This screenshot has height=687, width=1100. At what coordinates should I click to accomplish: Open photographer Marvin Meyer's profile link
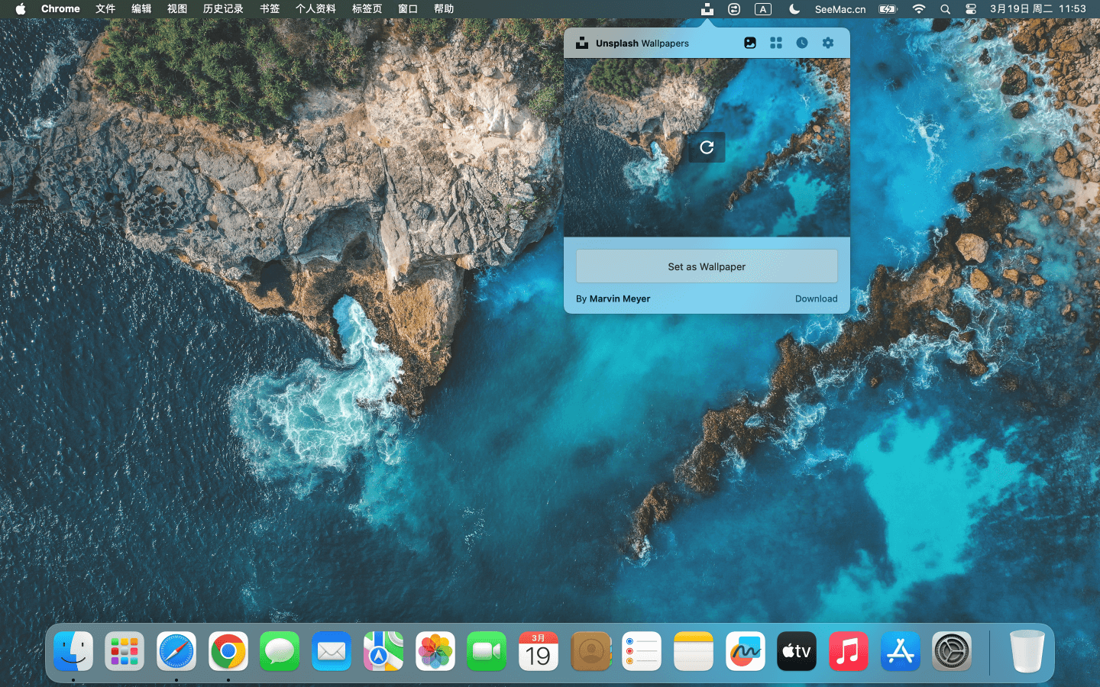coord(620,298)
